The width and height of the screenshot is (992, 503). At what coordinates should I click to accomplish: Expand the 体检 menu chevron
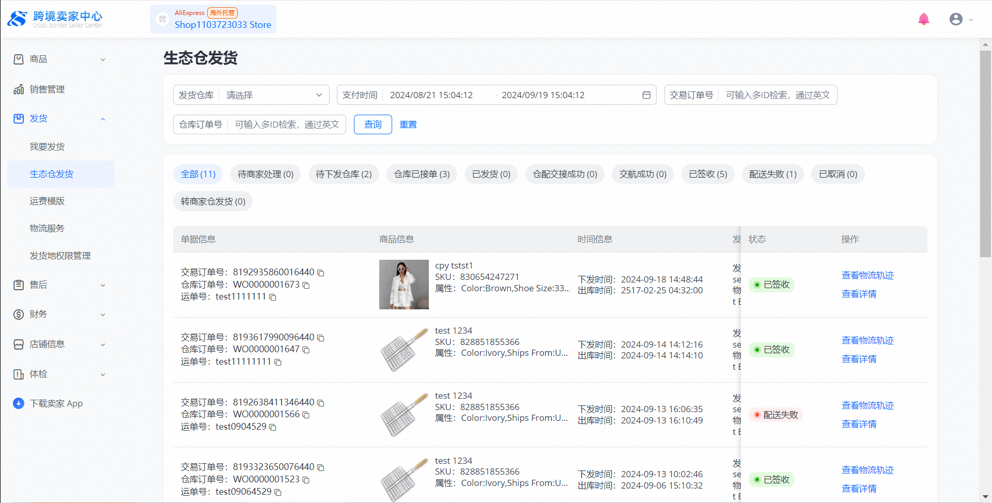[x=103, y=375]
